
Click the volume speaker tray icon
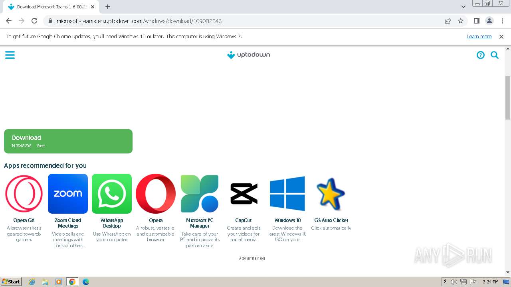coord(454,282)
